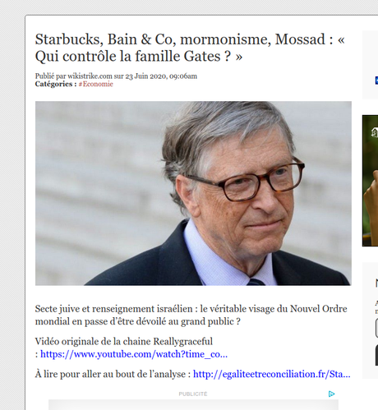Screen dimensions: 378x410
Task: Click the Vidéo originale Reallygraceful text
Action: coord(124,342)
